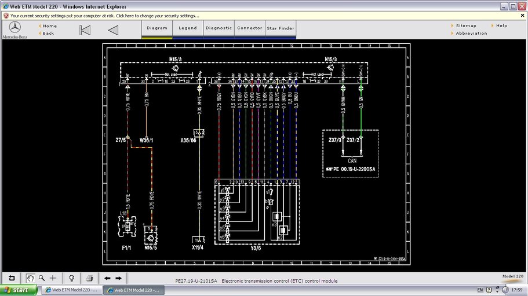This screenshot has width=528, height=296.
Task: Click the reset view icon in bottom toolbar
Action: tap(12, 278)
